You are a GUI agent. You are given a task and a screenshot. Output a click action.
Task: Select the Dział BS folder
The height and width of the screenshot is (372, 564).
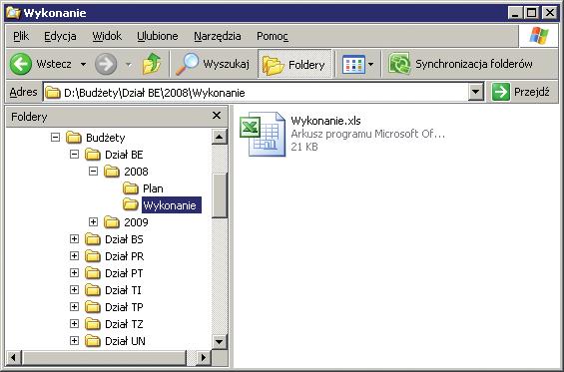point(124,239)
